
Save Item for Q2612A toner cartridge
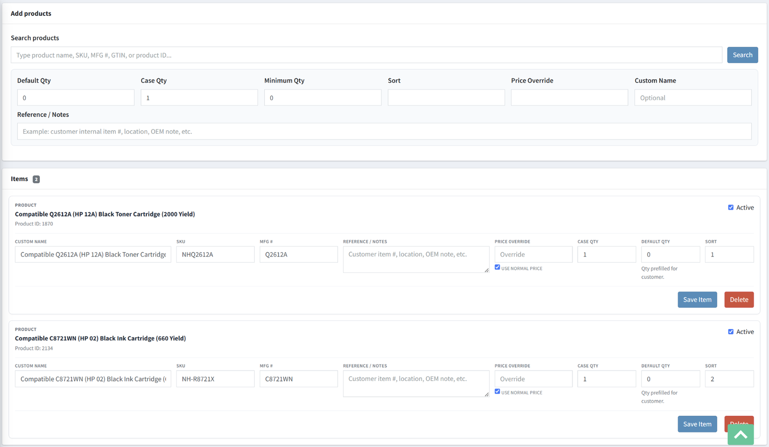[697, 299]
